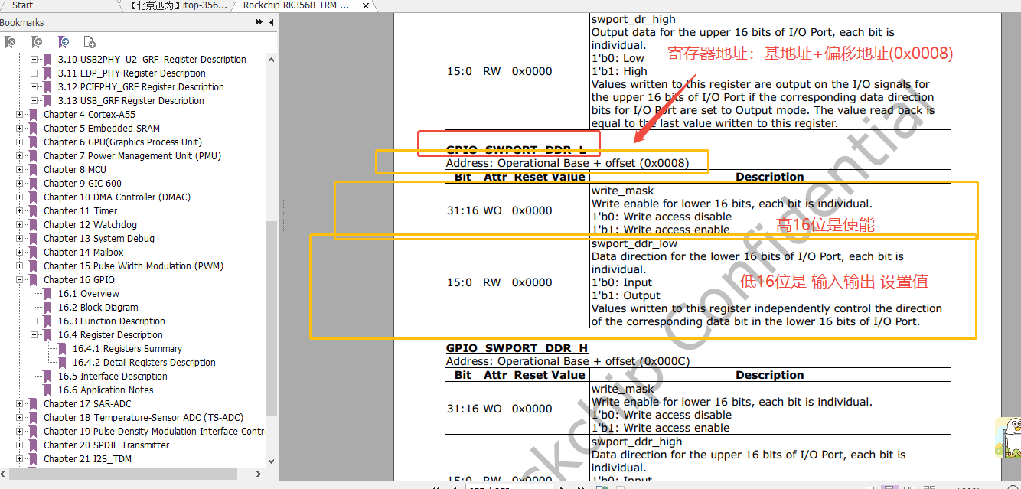Open the Bookmarks panel options double-arrow
The width and height of the screenshot is (1021, 489).
[x=259, y=23]
